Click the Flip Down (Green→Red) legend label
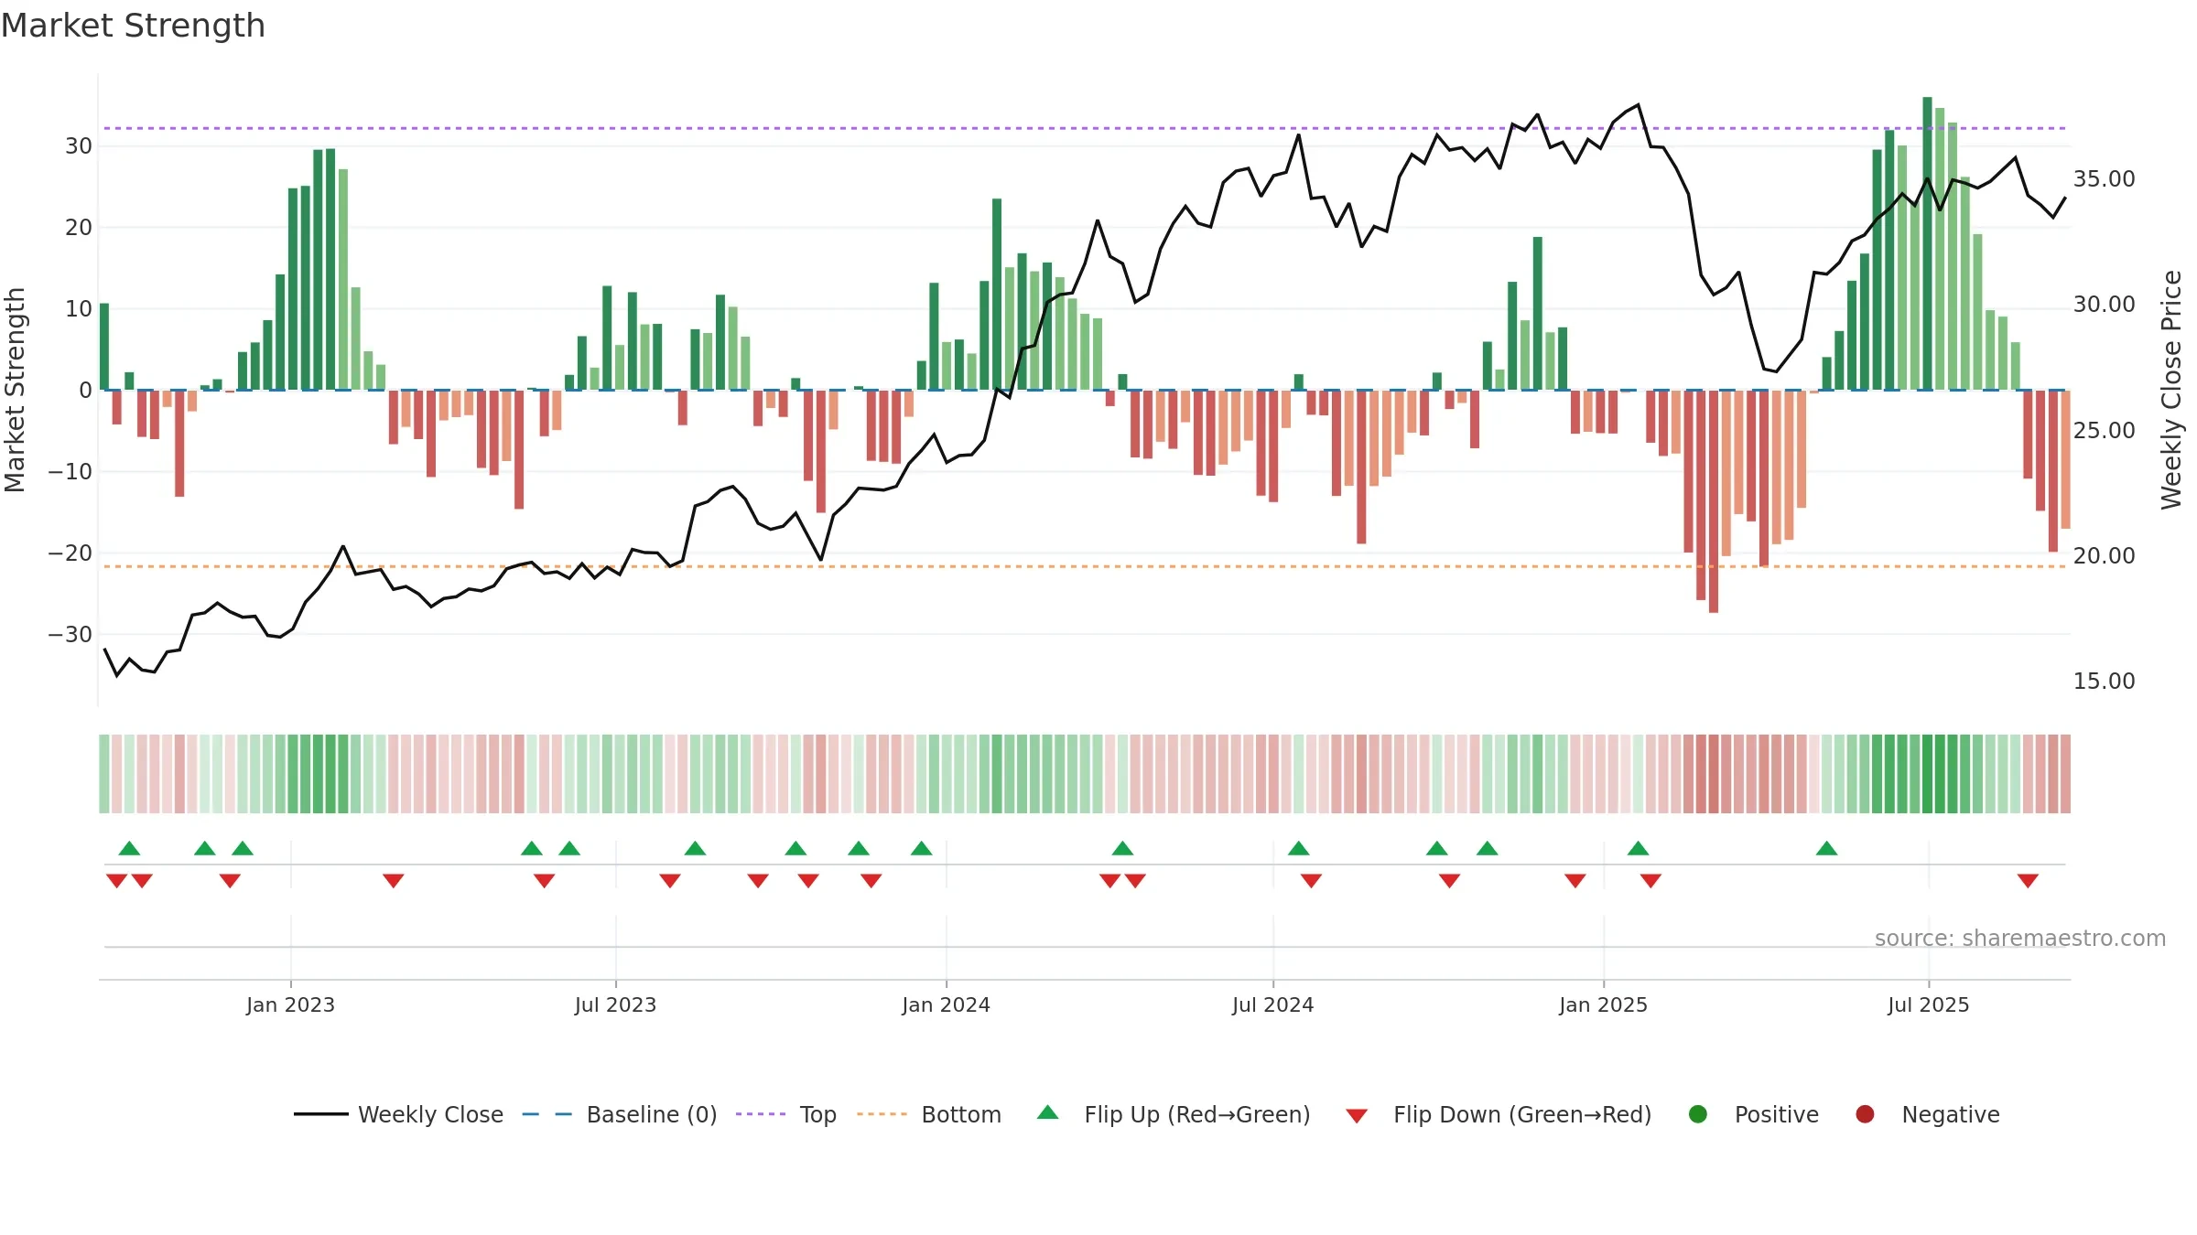Image resolution: width=2197 pixels, height=1235 pixels. coord(1522,1114)
